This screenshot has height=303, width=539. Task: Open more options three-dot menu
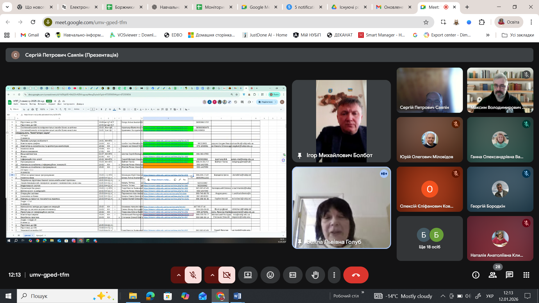click(334, 275)
